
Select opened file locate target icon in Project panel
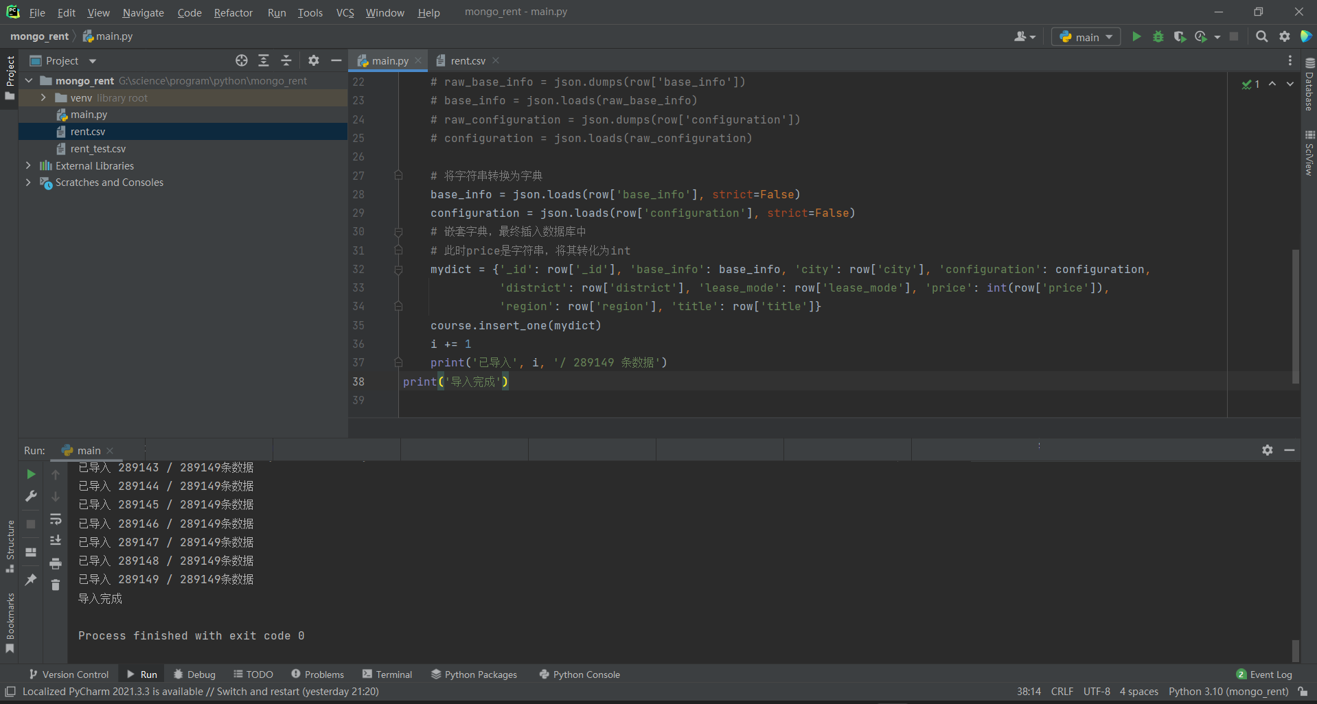tap(242, 60)
